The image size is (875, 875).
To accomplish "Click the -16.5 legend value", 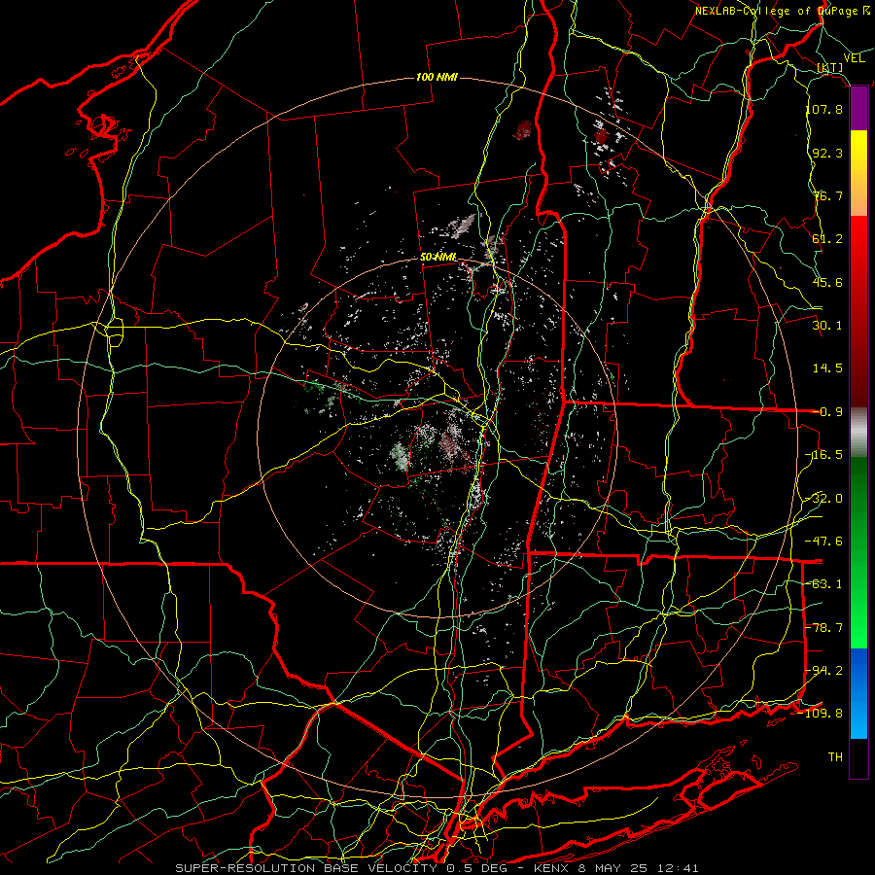I will point(824,455).
